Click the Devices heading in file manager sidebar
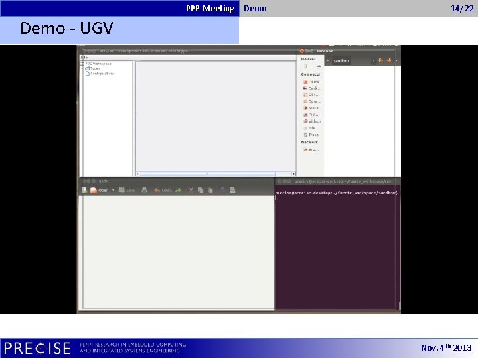Image resolution: width=478 pixels, height=358 pixels. tap(309, 59)
